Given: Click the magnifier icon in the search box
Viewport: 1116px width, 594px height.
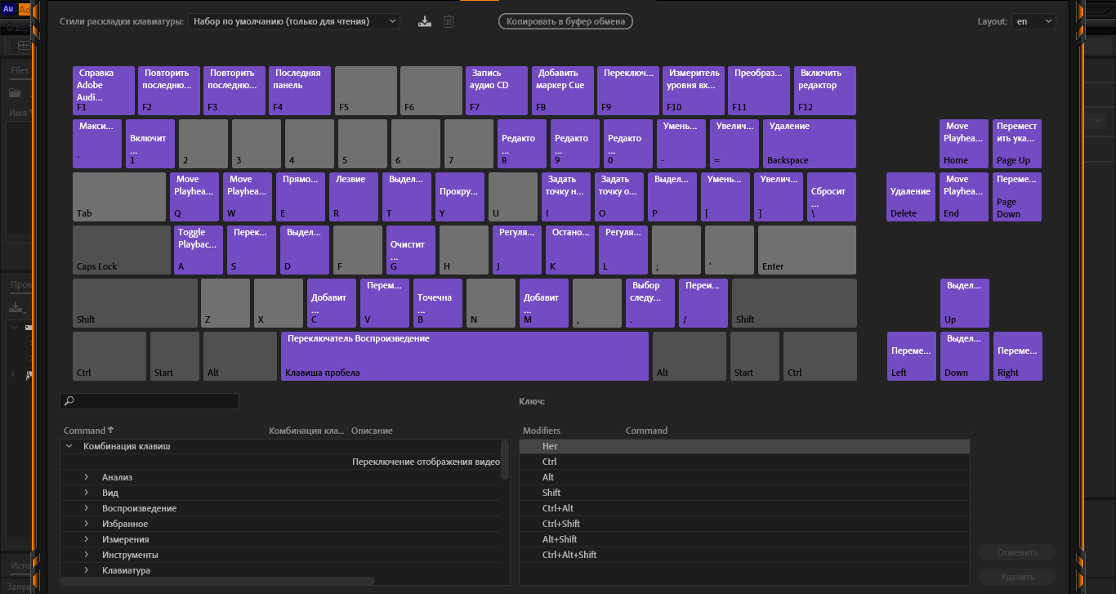Looking at the screenshot, I should pos(69,401).
